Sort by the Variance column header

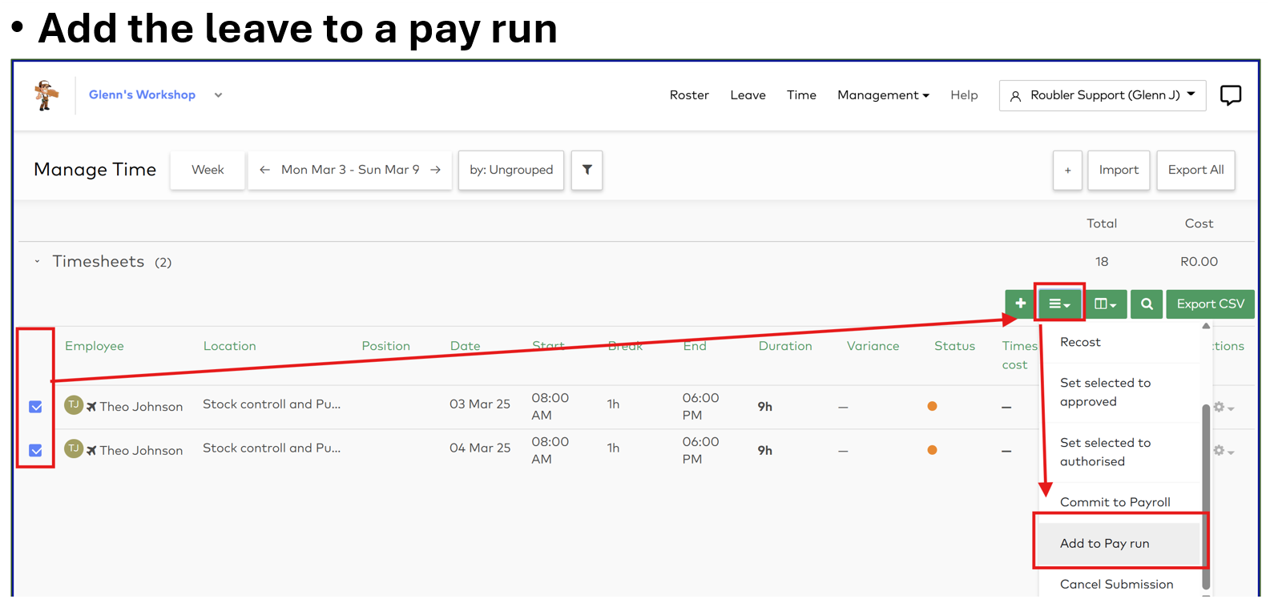click(x=873, y=346)
